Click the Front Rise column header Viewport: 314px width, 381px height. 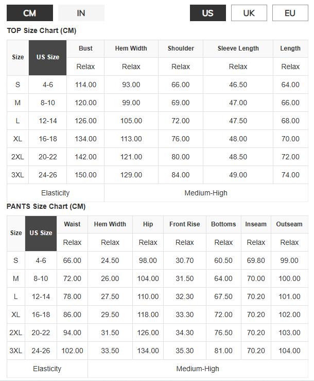184,224
